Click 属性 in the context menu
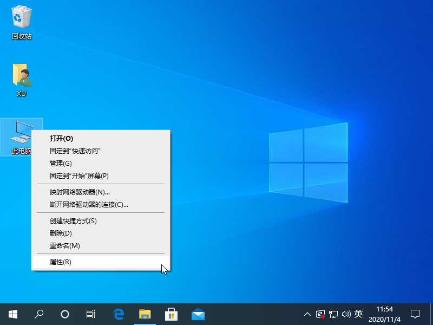 click(60, 262)
